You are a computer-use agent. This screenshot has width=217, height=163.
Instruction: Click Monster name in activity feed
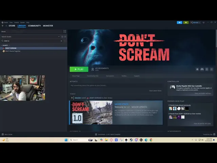[x=78, y=98]
